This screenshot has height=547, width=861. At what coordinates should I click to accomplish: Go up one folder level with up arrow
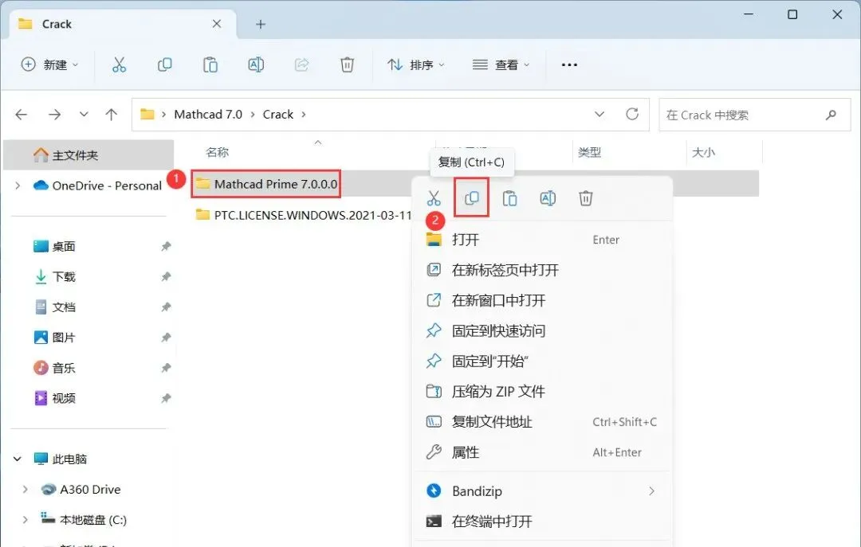pos(112,114)
